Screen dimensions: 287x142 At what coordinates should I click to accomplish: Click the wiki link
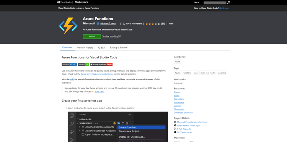click(72, 79)
